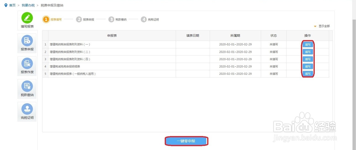Expand the 显示全部 dropdown

click(x=322, y=26)
